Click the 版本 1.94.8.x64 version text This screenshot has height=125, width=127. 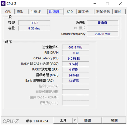[37, 121]
